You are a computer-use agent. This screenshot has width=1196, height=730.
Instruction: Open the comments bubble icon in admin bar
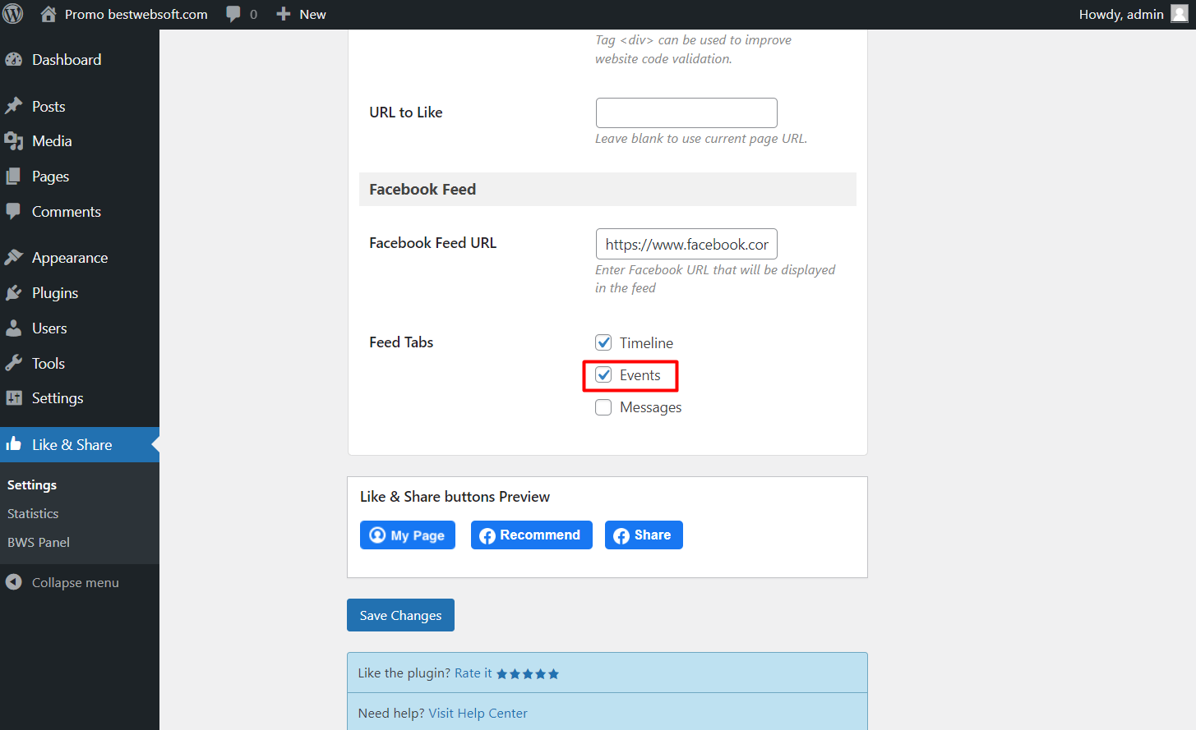click(x=234, y=14)
